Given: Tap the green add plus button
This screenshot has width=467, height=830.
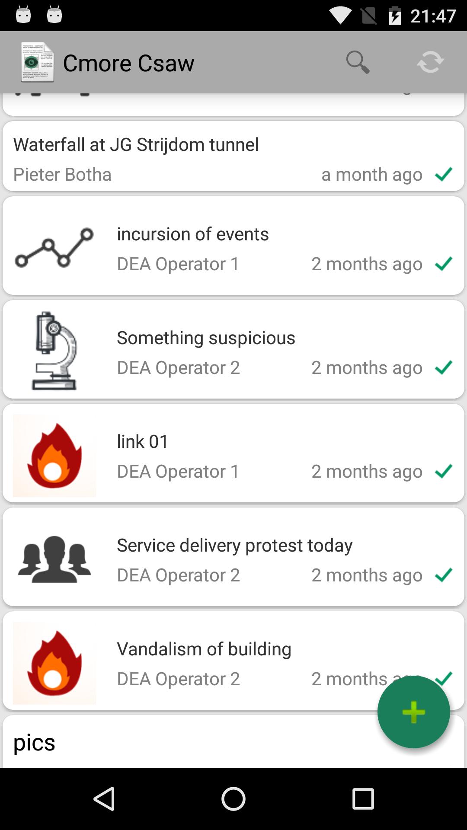Looking at the screenshot, I should click(x=413, y=712).
